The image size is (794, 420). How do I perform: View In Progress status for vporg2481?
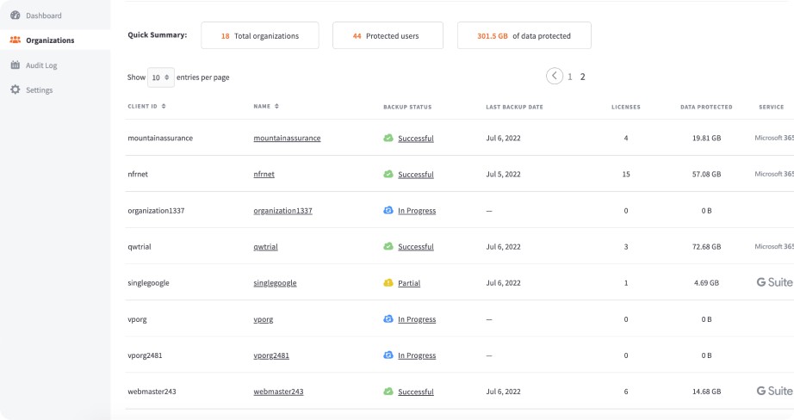[417, 355]
